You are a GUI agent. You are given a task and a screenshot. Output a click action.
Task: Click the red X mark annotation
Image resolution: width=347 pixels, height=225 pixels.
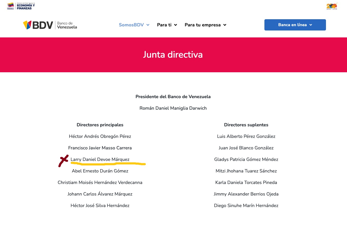tap(63, 161)
